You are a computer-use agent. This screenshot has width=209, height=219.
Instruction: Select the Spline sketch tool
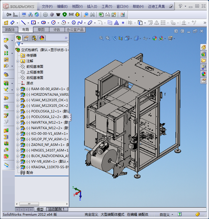(80, 23)
